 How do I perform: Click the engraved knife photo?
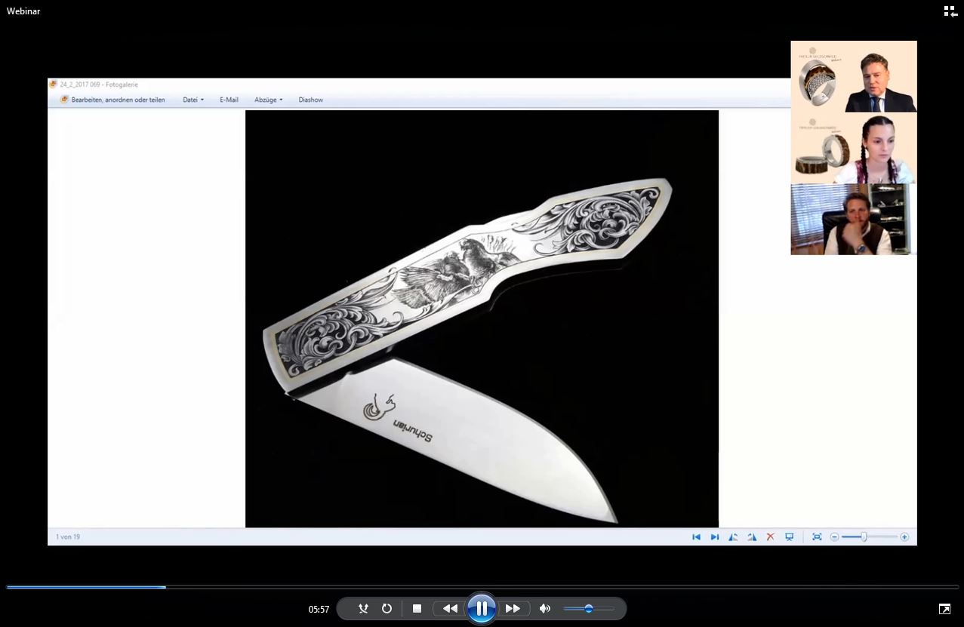click(x=482, y=318)
